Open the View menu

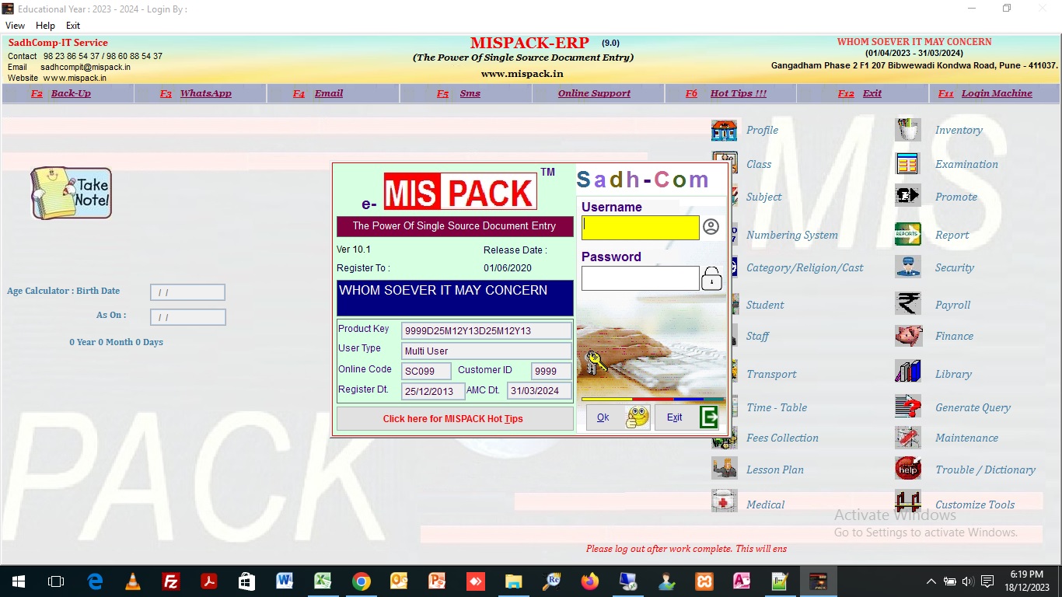(15, 26)
